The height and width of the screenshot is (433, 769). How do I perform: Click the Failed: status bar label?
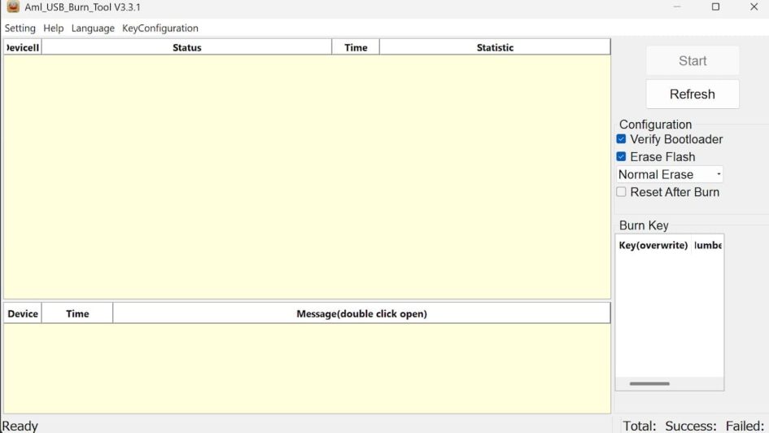click(745, 426)
